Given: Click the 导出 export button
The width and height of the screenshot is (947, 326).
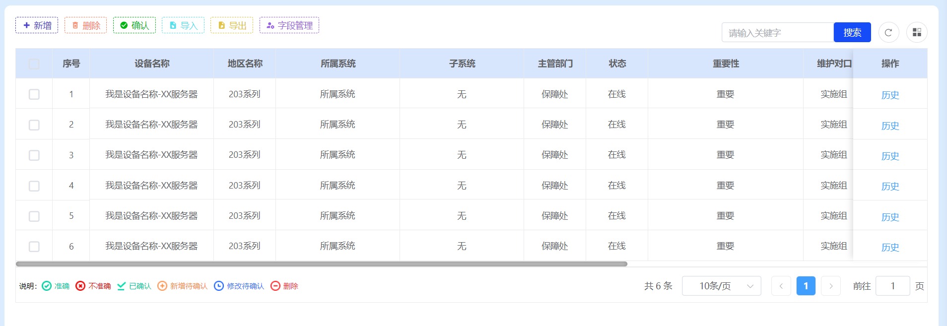Looking at the screenshot, I should 232,25.
